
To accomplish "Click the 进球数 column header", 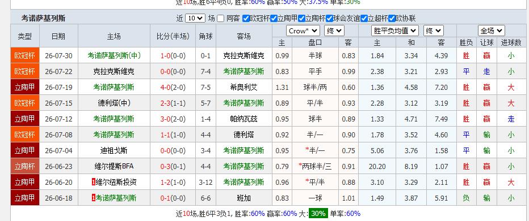I will point(511,42).
